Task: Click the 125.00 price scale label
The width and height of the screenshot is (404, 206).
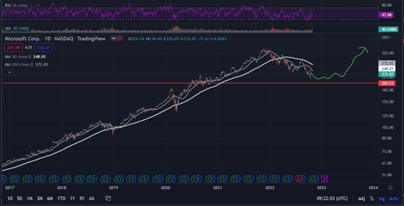Action: click(x=387, y=116)
